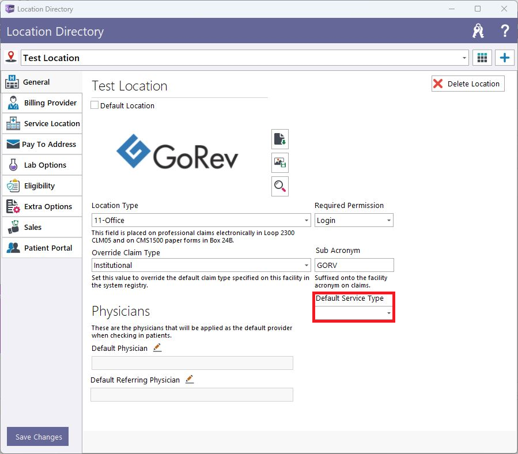The width and height of the screenshot is (518, 454).
Task: Click the Save Changes button
Action: 37,437
